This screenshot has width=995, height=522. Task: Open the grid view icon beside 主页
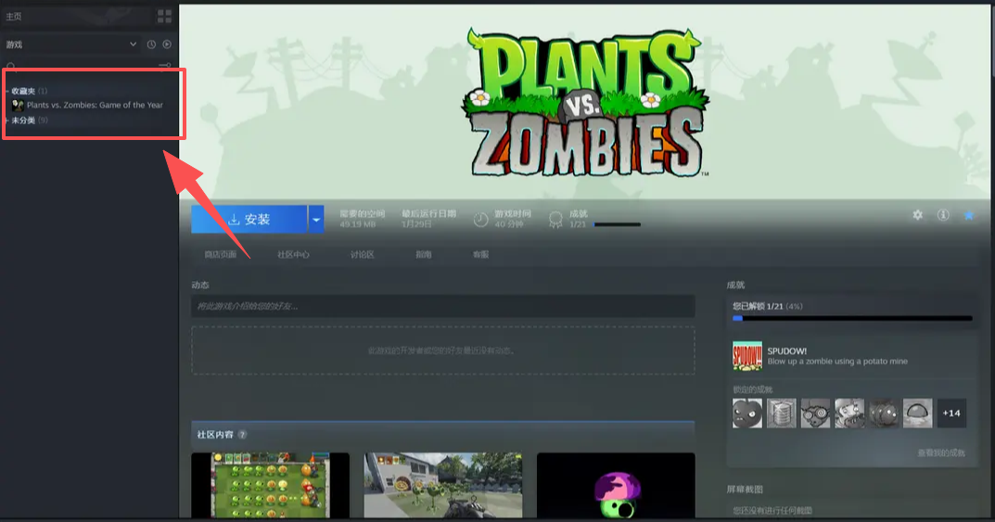point(164,16)
